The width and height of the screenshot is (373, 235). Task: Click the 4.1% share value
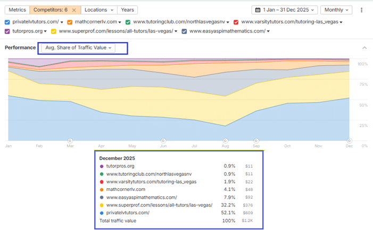[229, 189]
